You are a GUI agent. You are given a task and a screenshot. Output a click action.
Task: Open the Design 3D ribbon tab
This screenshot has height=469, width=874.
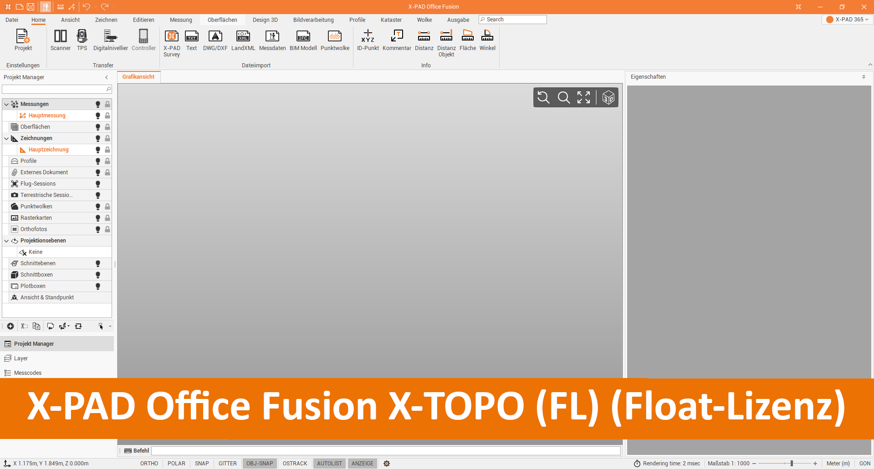(265, 20)
